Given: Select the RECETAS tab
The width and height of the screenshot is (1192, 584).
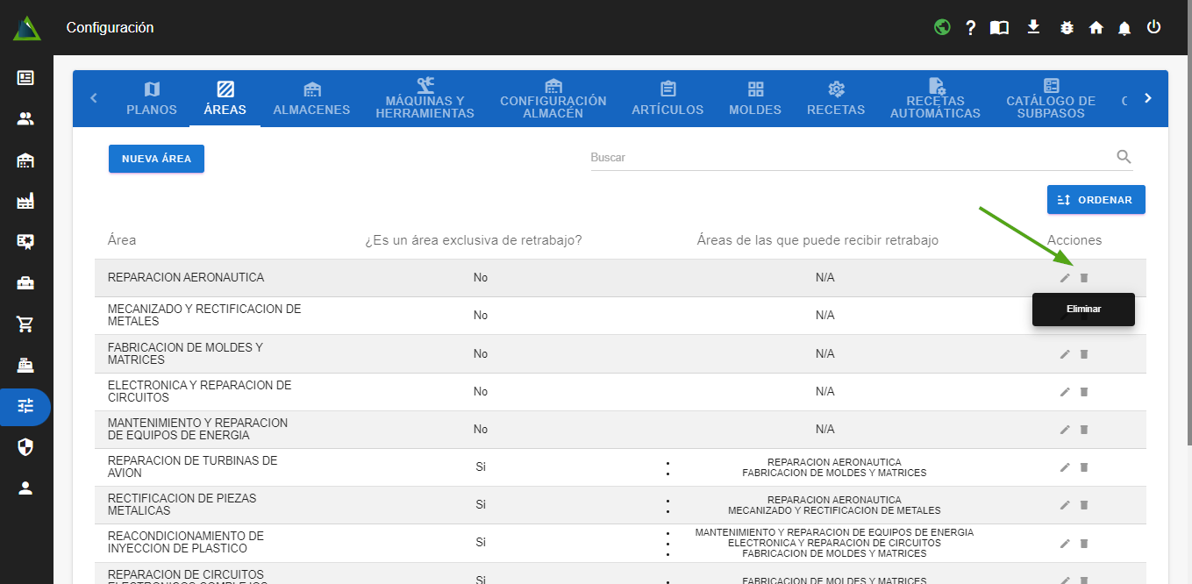Looking at the screenshot, I should (836, 98).
